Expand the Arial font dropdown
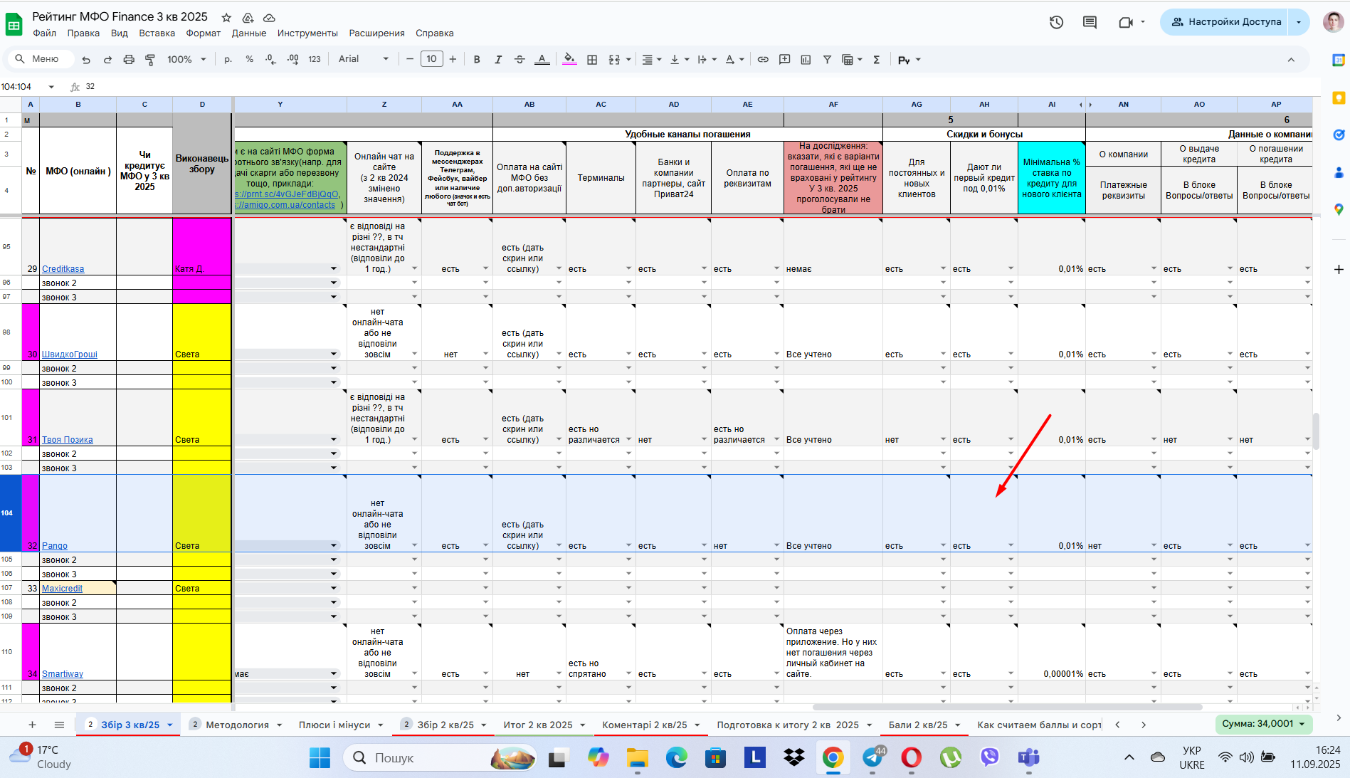The width and height of the screenshot is (1350, 778). click(x=364, y=59)
